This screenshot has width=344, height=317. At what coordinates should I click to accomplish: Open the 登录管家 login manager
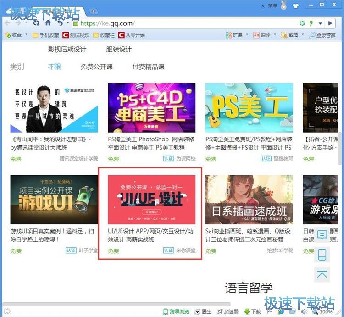tap(322, 35)
